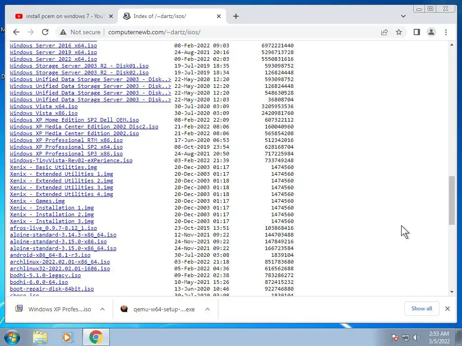Click the page scrollbar down arrow
This screenshot has width=462, height=346.
[x=451, y=292]
